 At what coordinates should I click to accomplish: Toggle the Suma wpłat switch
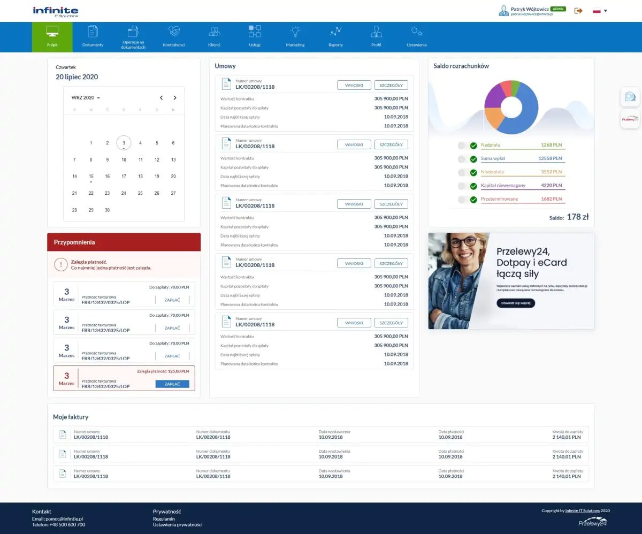468,159
